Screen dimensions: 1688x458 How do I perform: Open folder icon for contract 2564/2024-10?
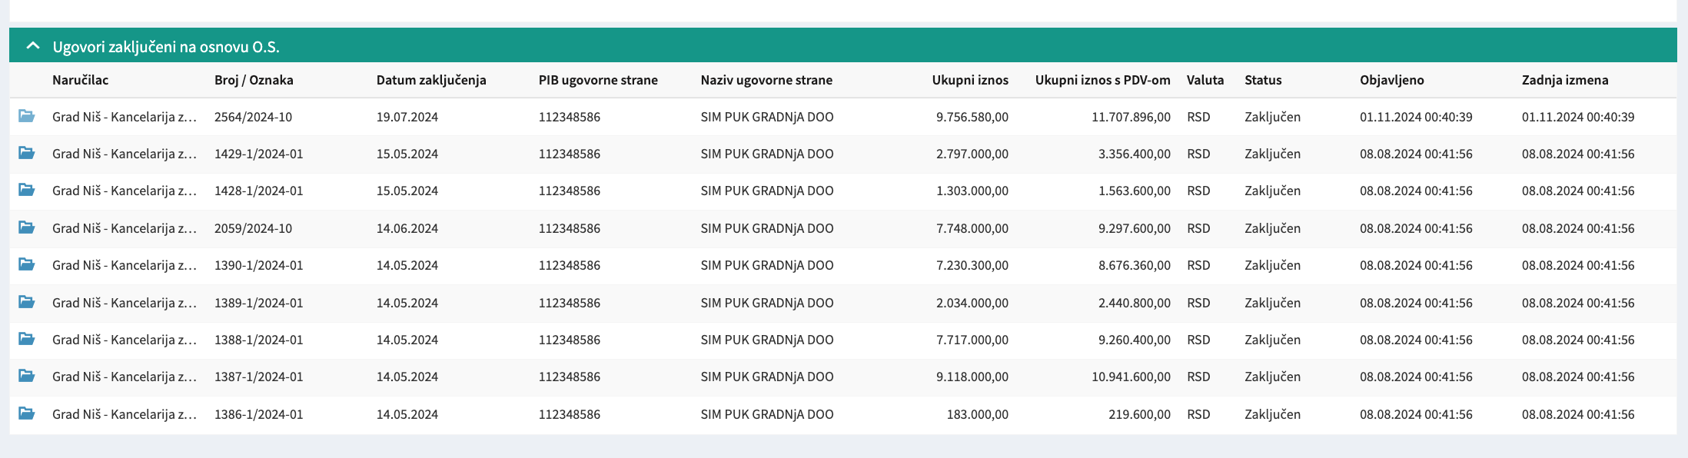click(27, 116)
